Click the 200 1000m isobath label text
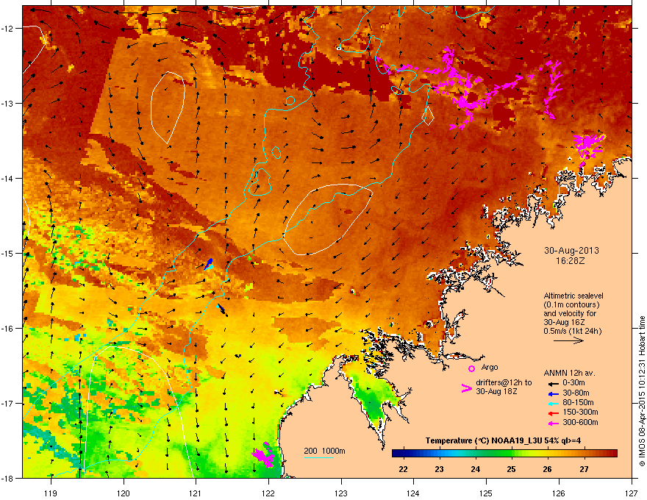This screenshot has width=647, height=500. (x=324, y=451)
